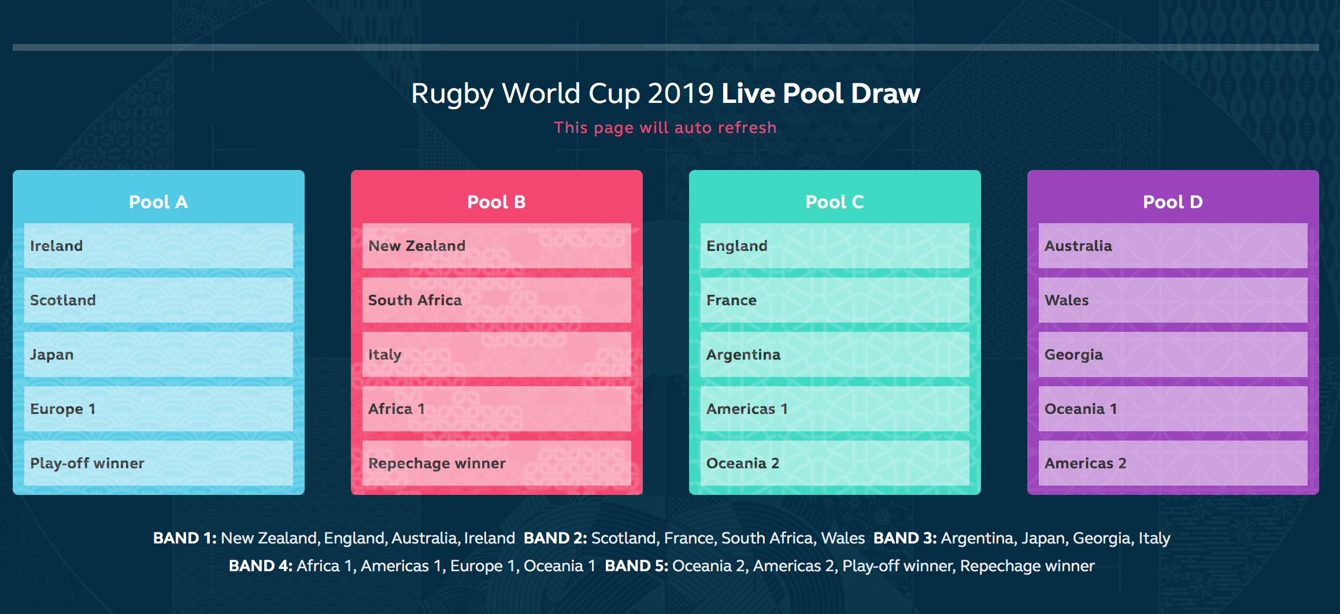Click the England row in Pool C
The height and width of the screenshot is (614, 1340).
coord(835,246)
